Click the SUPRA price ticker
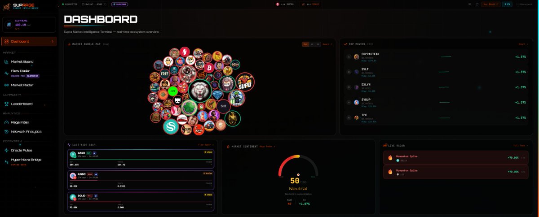 [x=285, y=4]
